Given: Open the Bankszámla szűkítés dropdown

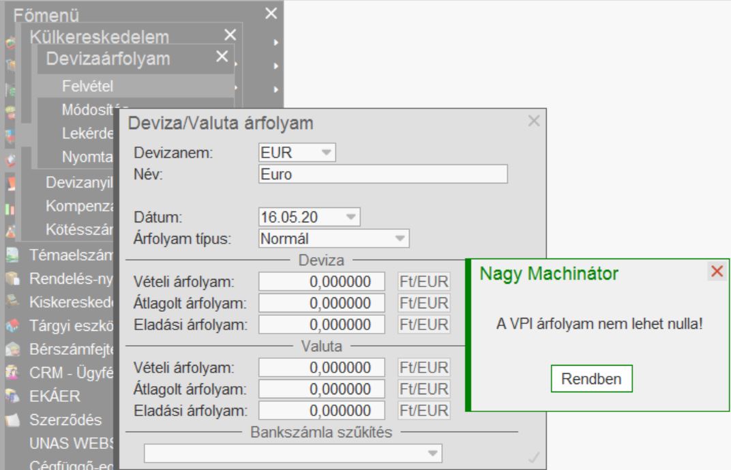Looking at the screenshot, I should click(x=432, y=453).
